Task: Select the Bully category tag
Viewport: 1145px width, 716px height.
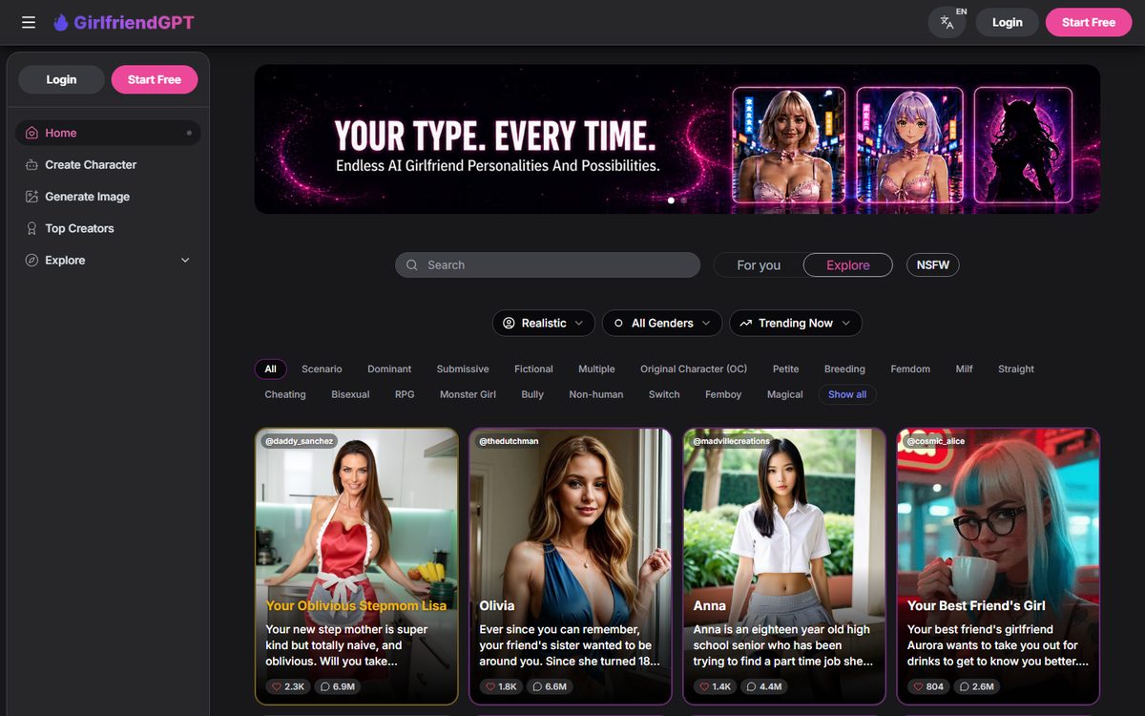Action: [x=532, y=394]
